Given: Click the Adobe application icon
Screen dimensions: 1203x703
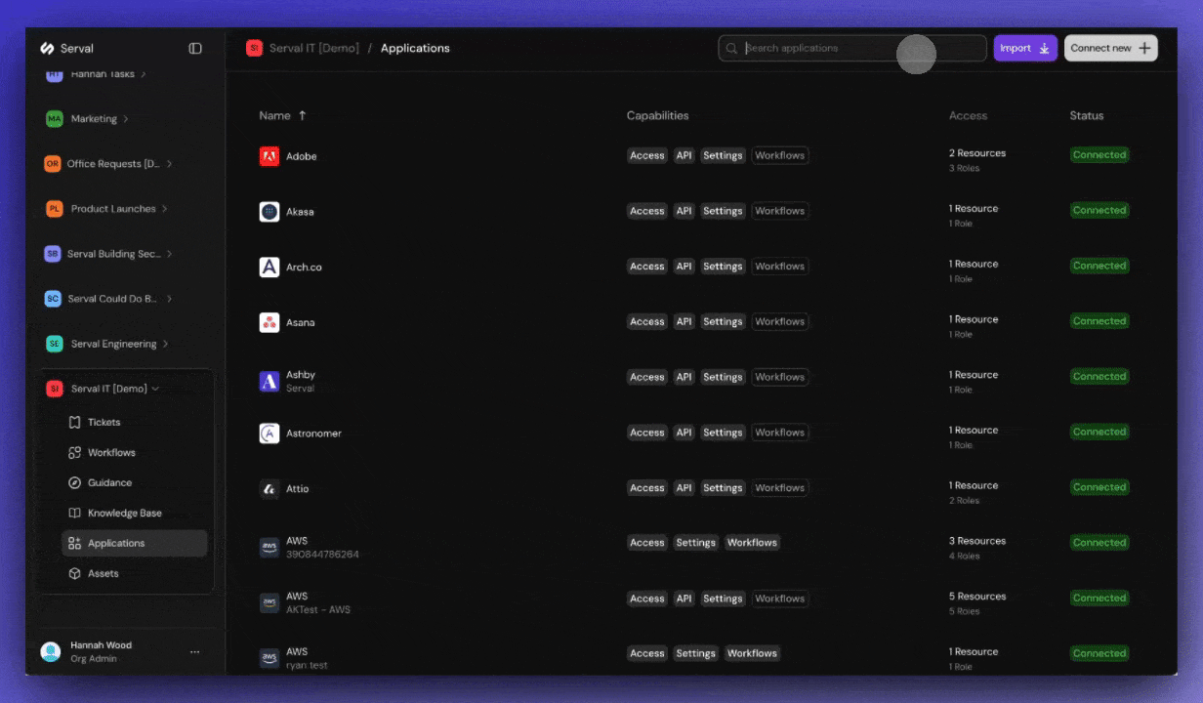Looking at the screenshot, I should (269, 155).
